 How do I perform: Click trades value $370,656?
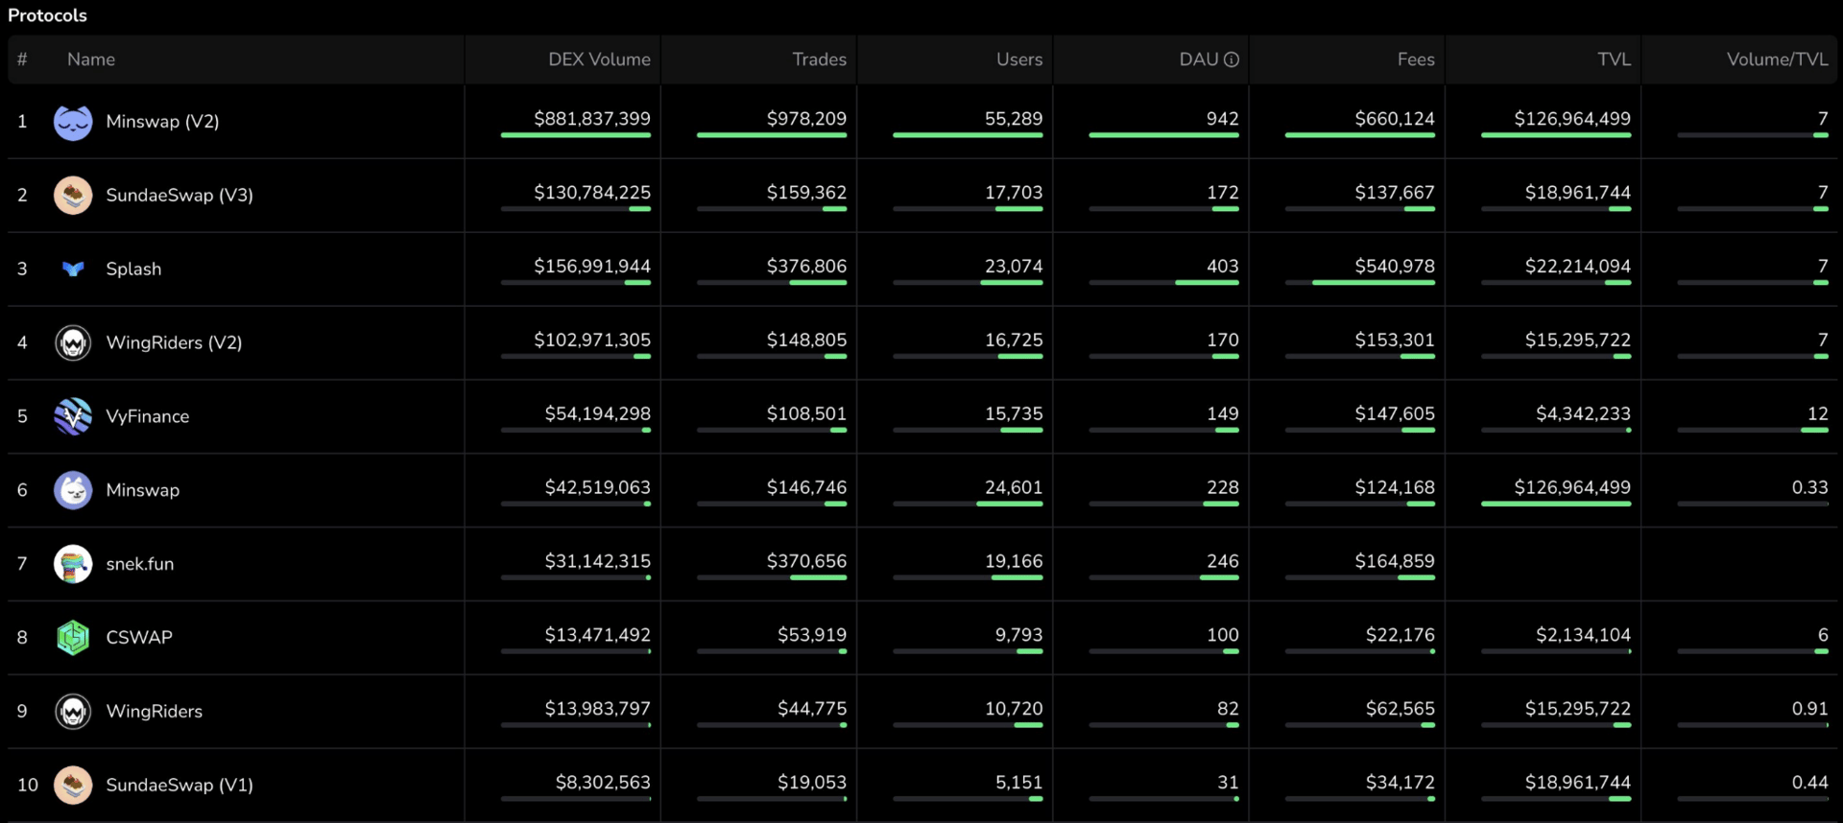(806, 561)
